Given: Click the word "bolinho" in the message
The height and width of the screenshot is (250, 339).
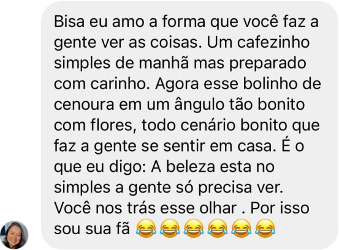Looking at the screenshot, I should point(270,84).
